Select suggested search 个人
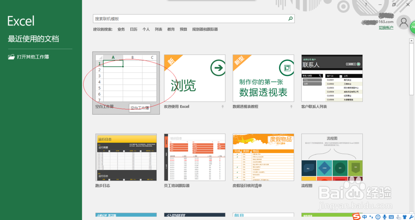Viewport: 415px width, 220px height. [146, 29]
